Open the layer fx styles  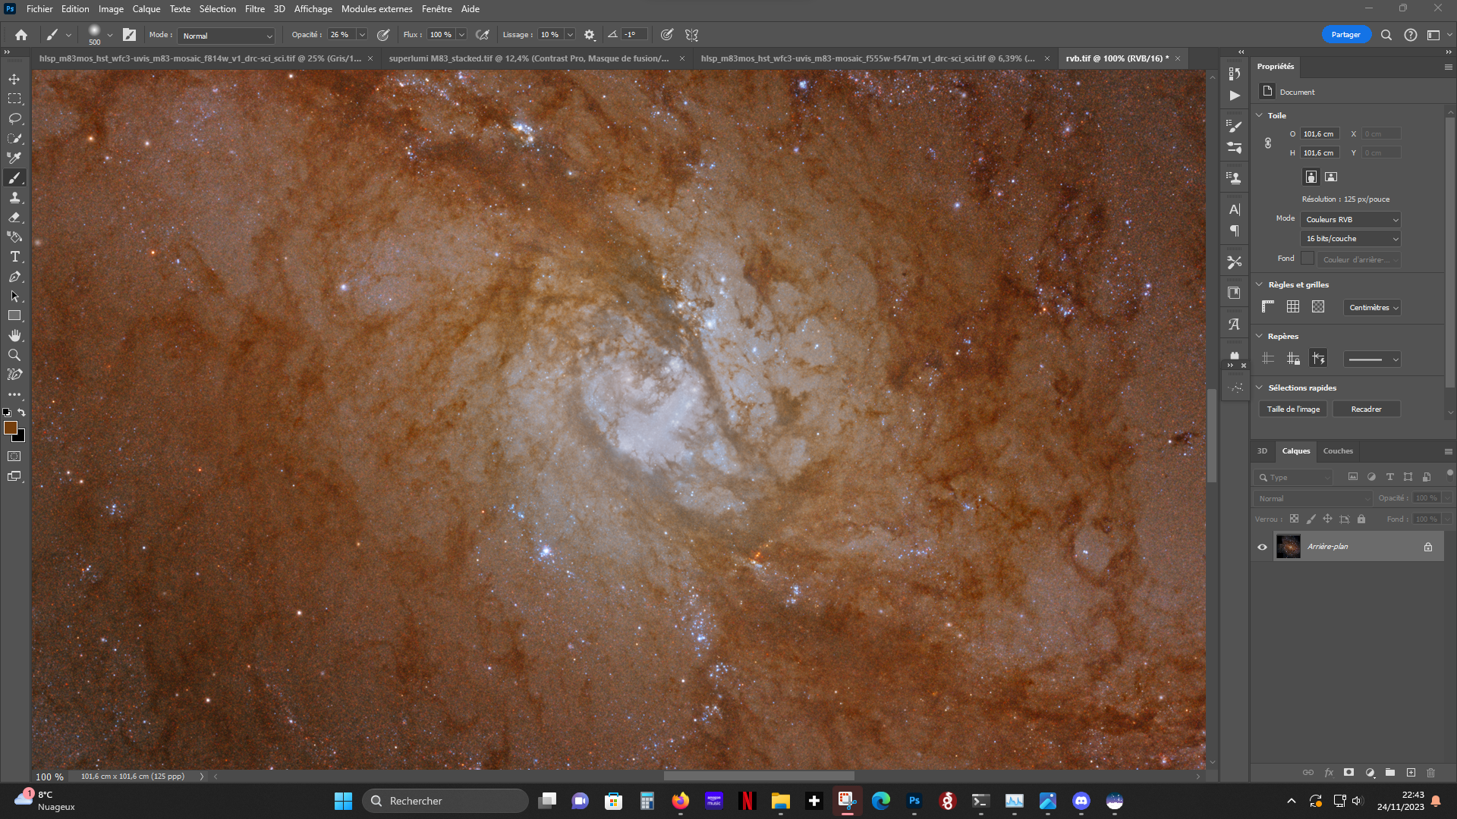[1329, 773]
